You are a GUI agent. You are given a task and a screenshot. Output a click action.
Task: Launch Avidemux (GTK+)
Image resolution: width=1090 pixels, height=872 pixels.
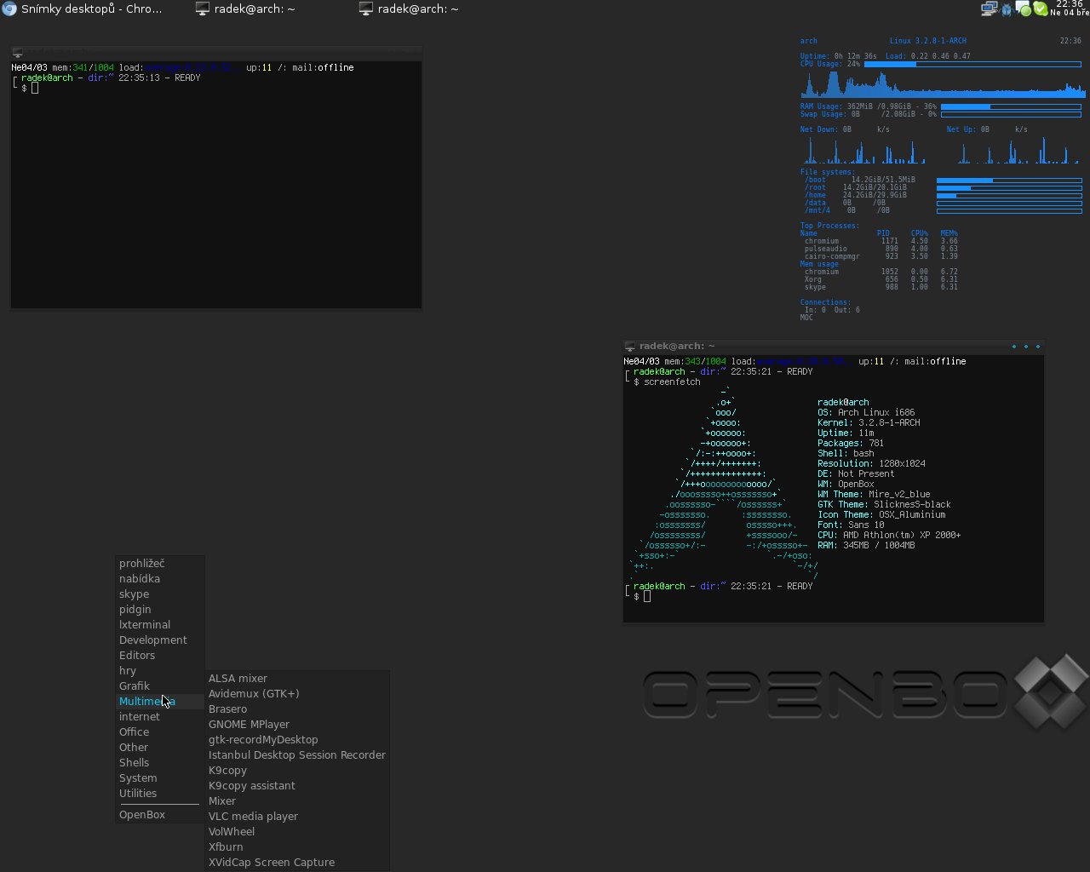pos(298,694)
